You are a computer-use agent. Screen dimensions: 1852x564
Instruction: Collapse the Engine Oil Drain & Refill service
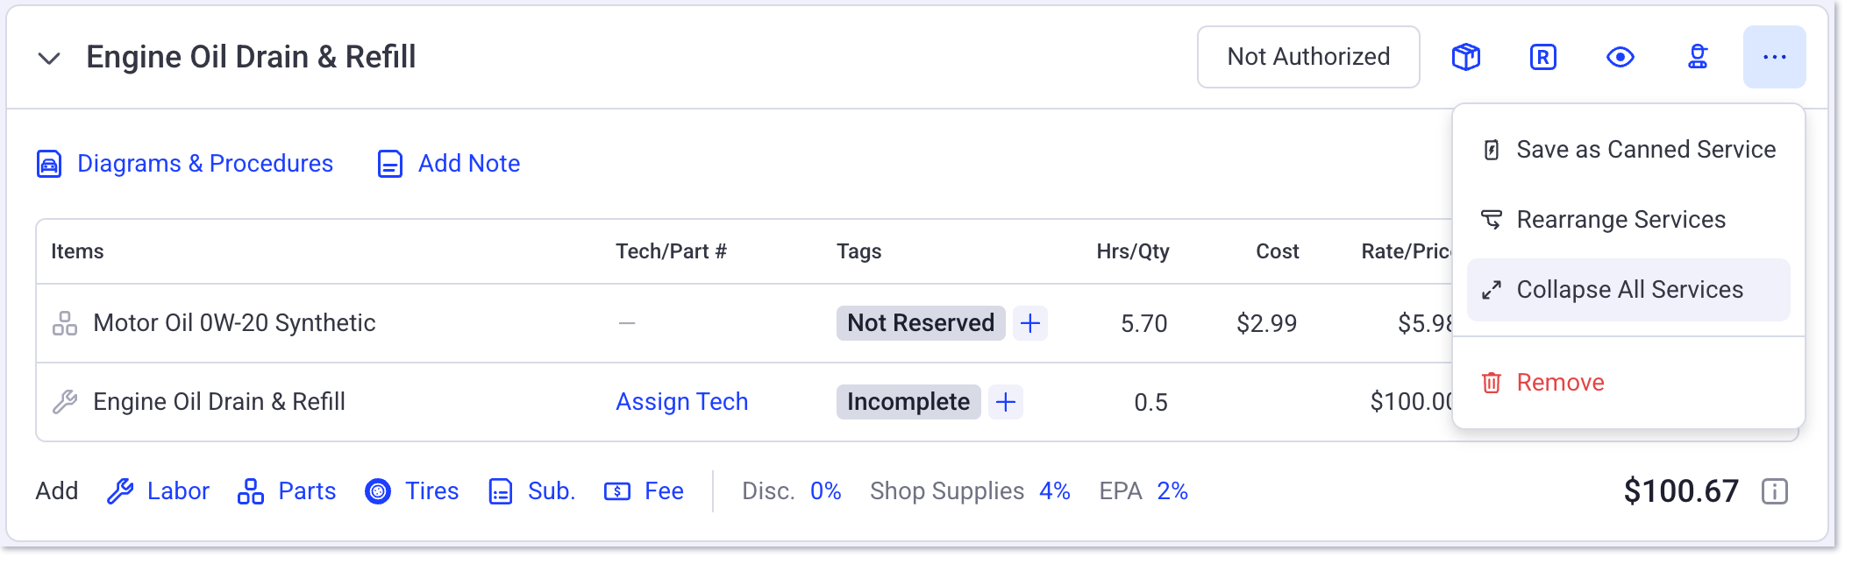tap(50, 57)
